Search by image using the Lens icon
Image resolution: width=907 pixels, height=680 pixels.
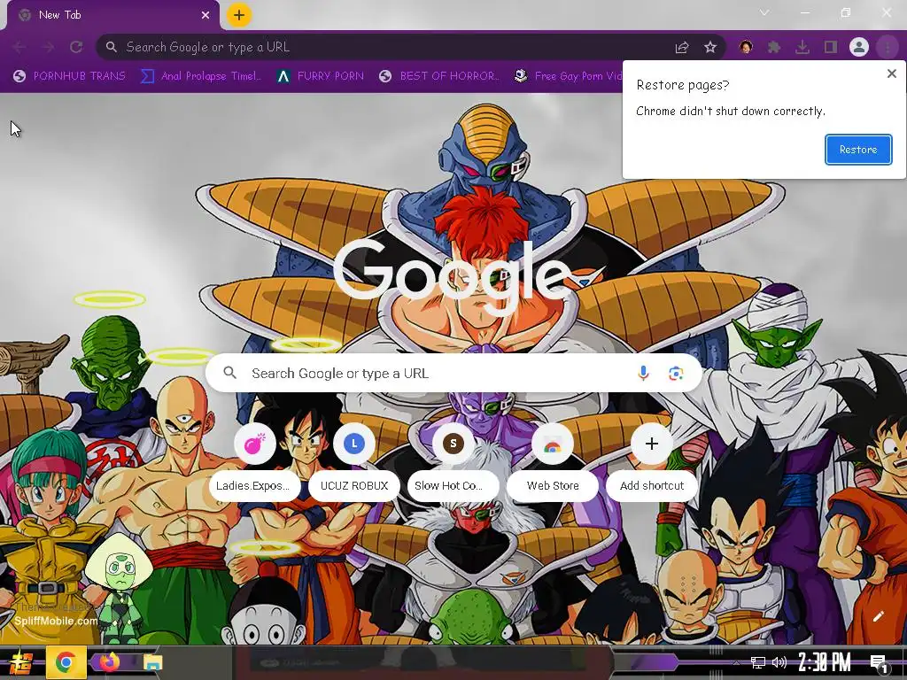point(676,374)
